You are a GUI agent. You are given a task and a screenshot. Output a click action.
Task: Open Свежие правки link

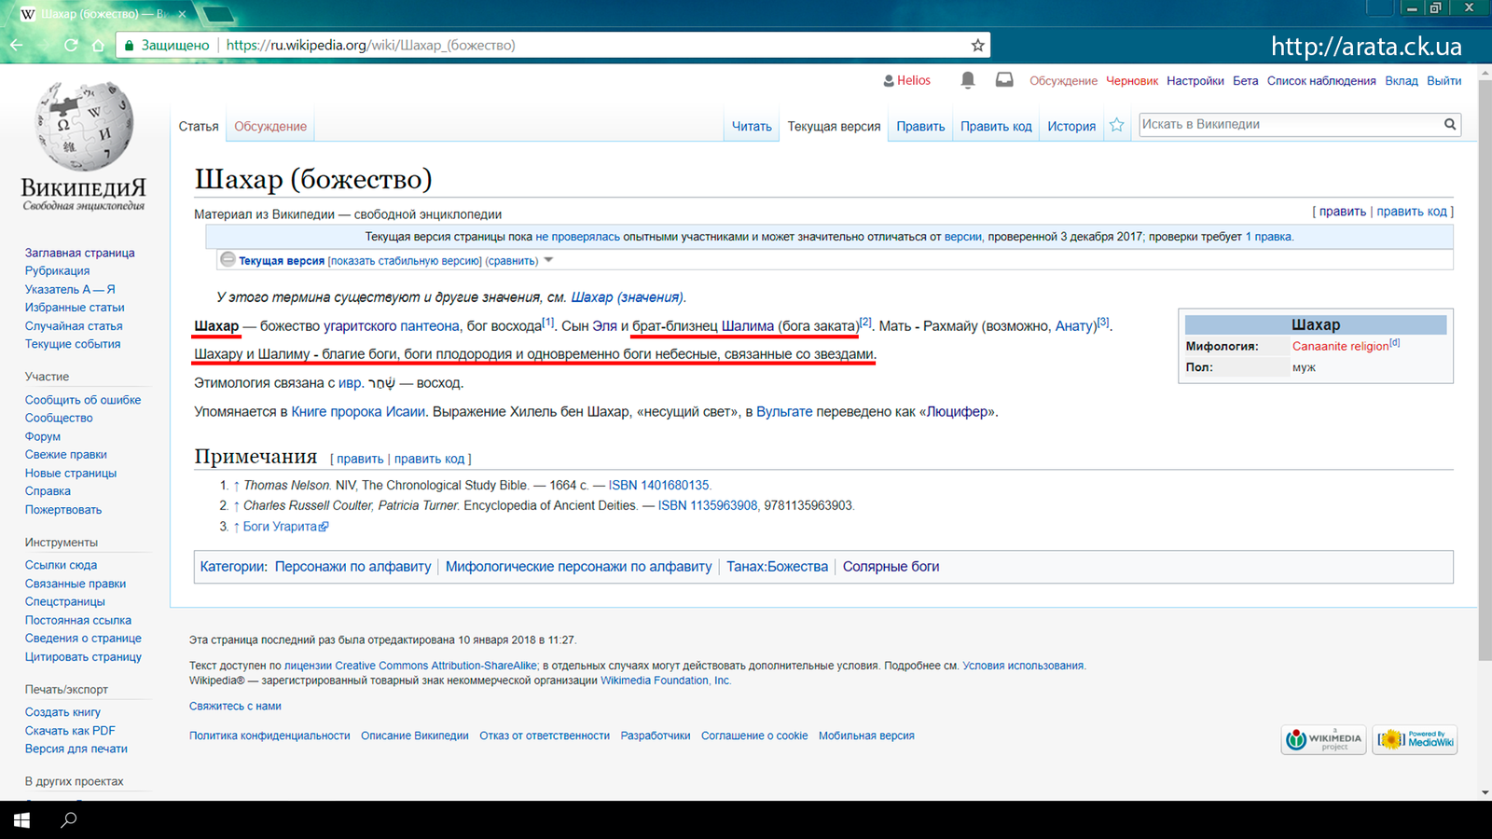point(65,455)
